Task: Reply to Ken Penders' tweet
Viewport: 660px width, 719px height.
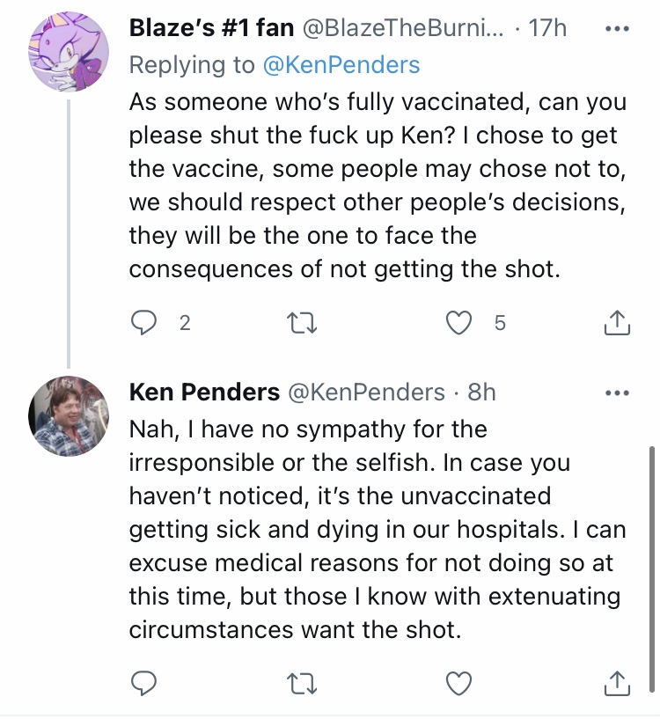Action: [143, 683]
